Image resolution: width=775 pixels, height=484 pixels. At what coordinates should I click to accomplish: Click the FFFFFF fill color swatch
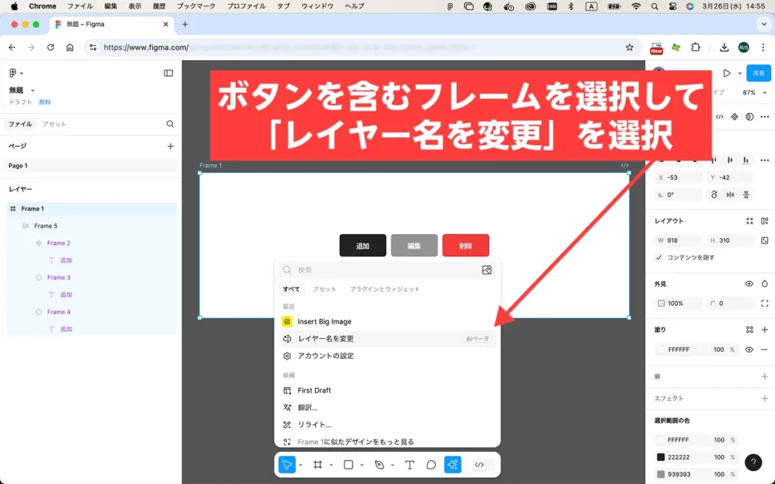click(660, 350)
